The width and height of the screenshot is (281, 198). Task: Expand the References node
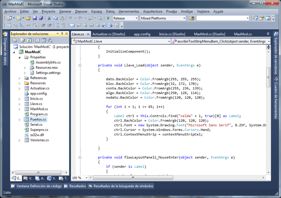coord(20,78)
